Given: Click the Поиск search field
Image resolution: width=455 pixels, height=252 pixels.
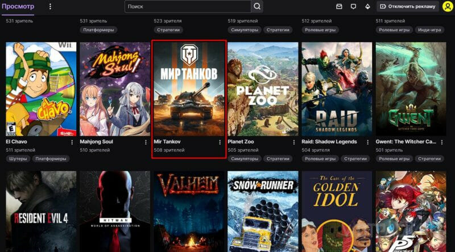Looking at the screenshot, I should tap(188, 6).
